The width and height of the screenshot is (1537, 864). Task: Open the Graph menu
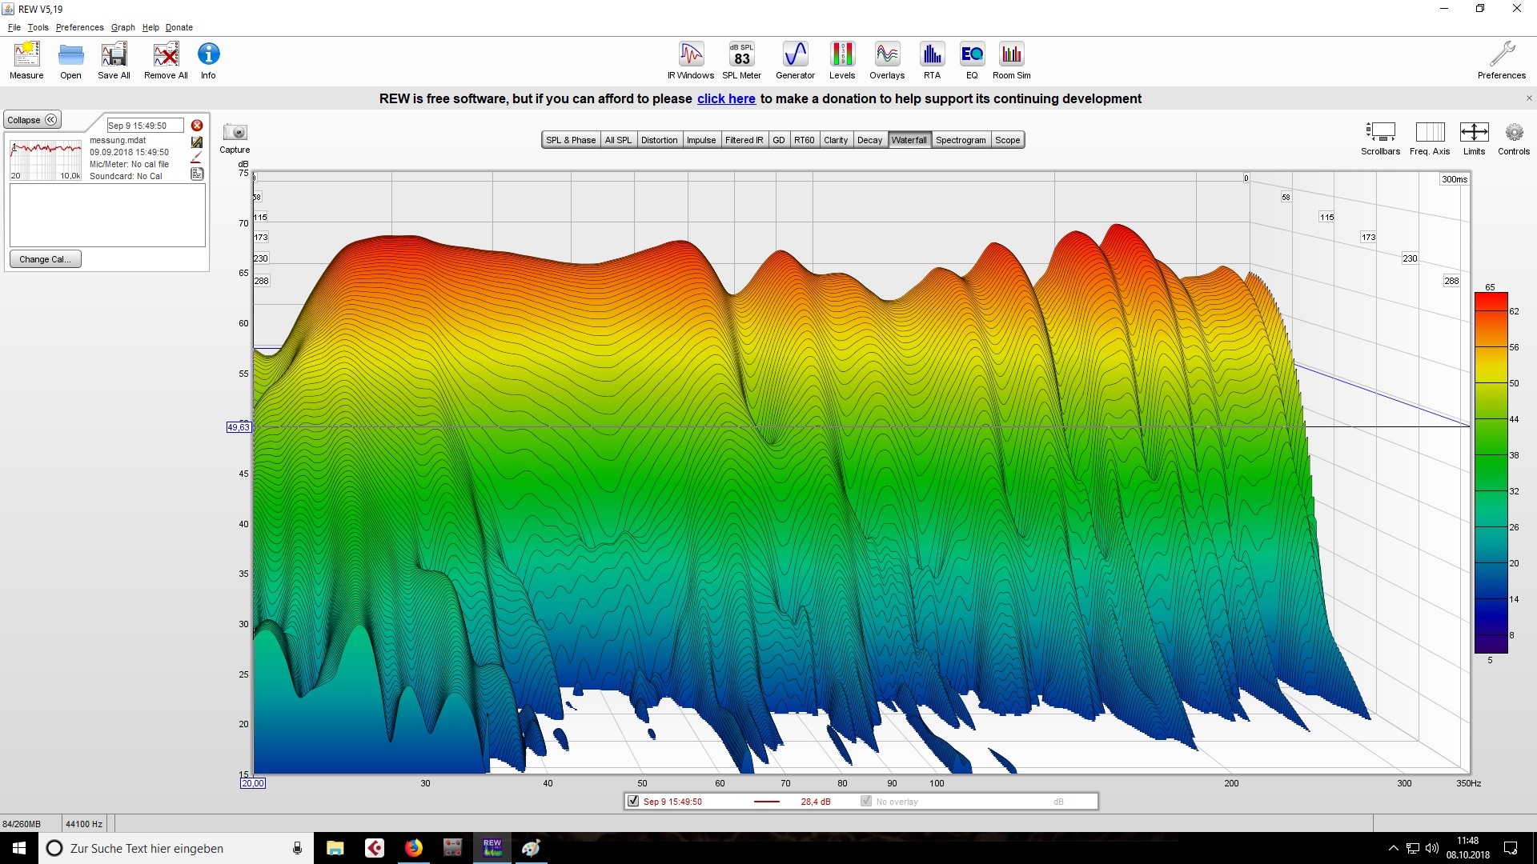(x=122, y=27)
